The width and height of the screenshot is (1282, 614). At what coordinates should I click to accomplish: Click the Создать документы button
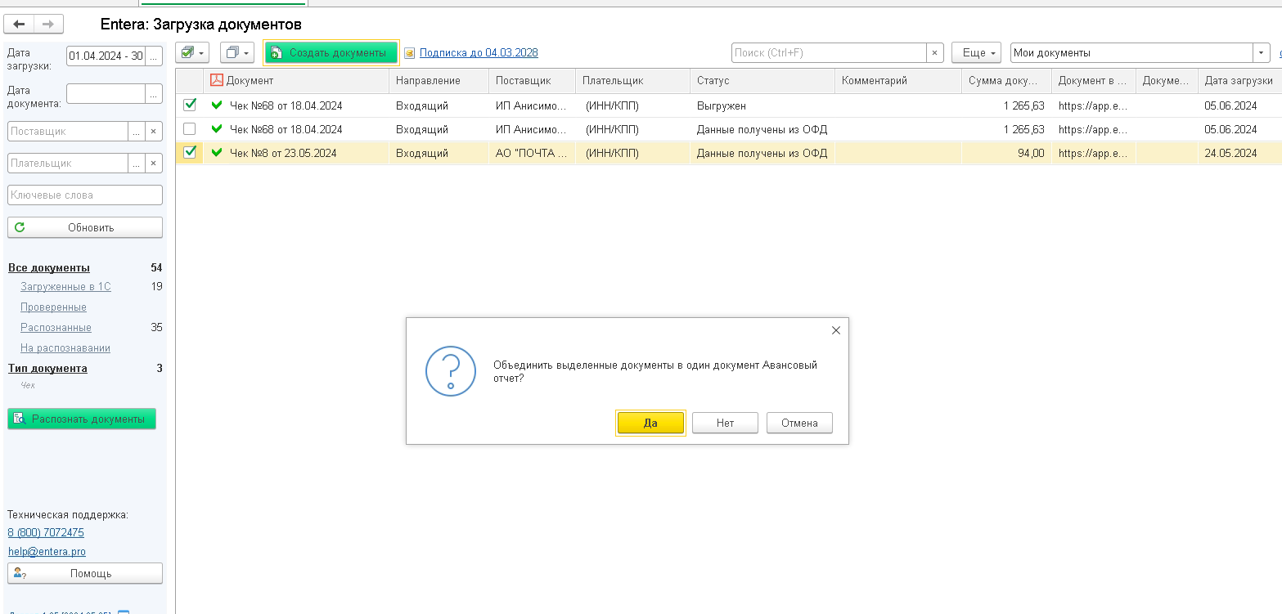pyautogui.click(x=331, y=53)
